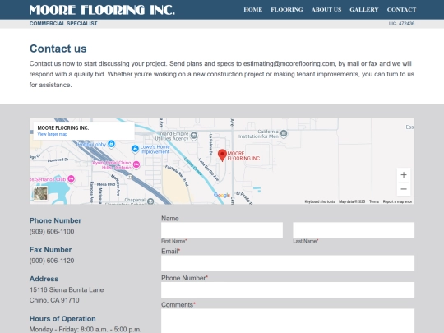Select the CONTACT menu item
This screenshot has width=444, height=333.
point(401,10)
